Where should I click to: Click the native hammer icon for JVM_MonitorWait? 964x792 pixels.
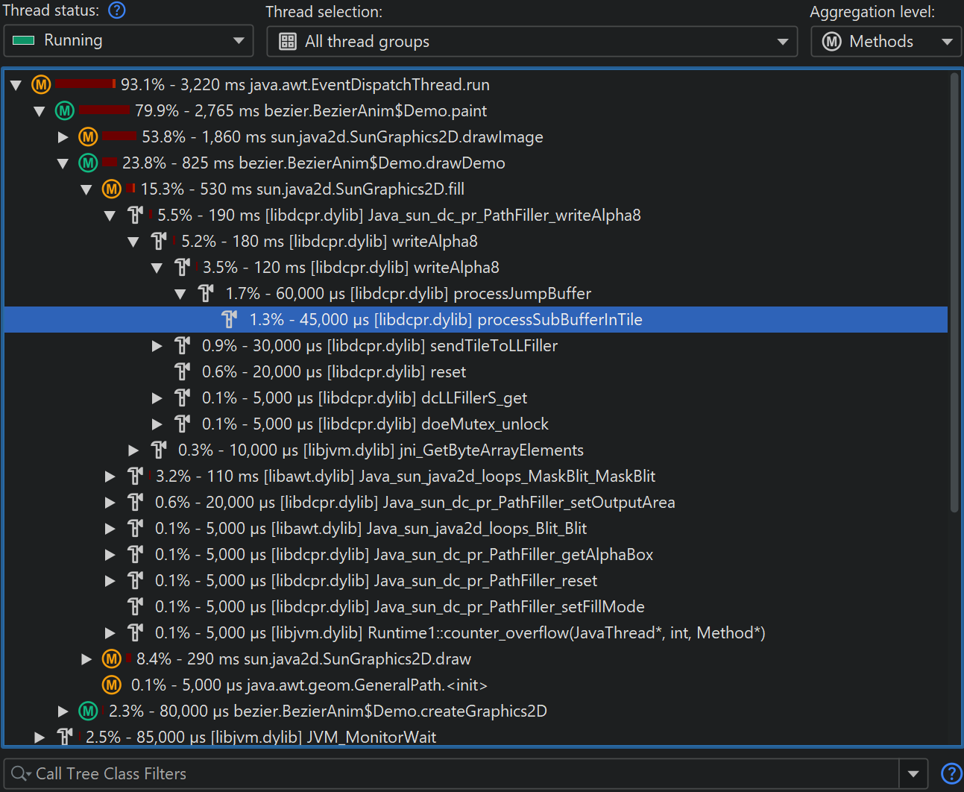pos(65,738)
